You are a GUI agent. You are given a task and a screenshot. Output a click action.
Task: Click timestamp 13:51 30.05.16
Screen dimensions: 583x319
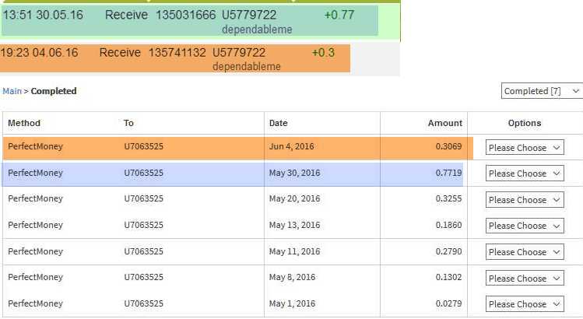pyautogui.click(x=43, y=15)
